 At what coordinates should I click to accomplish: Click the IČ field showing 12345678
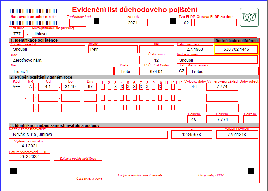click(192, 135)
